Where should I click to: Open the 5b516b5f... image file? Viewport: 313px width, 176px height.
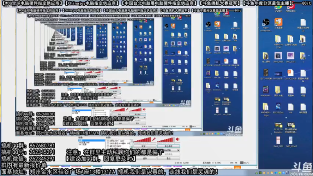pos(278,75)
